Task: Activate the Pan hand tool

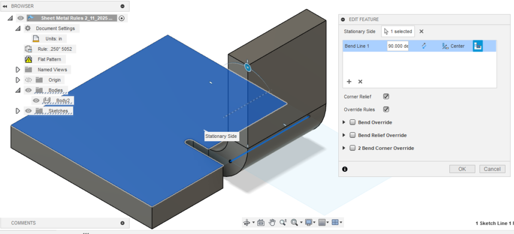Action: coord(272,222)
